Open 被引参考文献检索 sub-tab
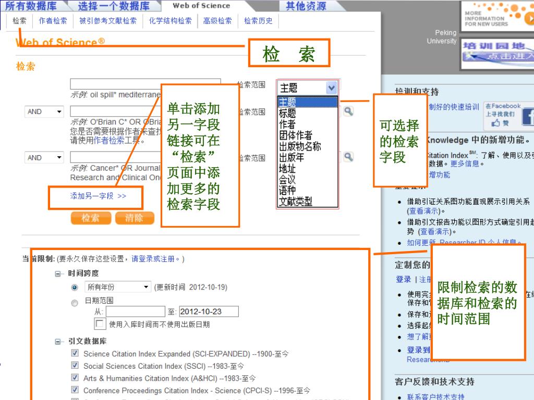 pyautogui.click(x=107, y=21)
